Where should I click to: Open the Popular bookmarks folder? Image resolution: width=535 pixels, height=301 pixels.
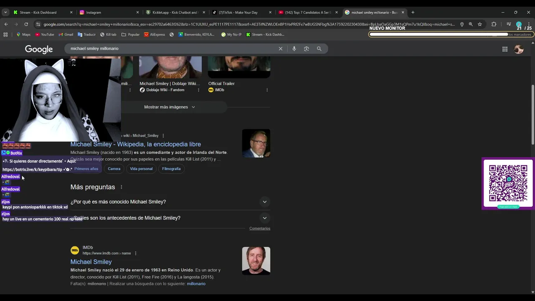130,35
